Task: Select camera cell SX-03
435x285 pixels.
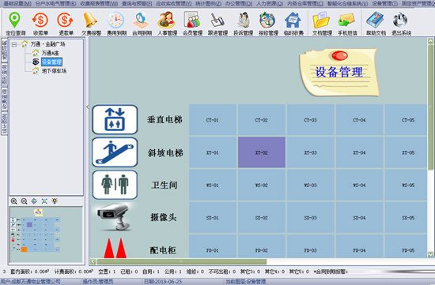Action: click(x=311, y=218)
